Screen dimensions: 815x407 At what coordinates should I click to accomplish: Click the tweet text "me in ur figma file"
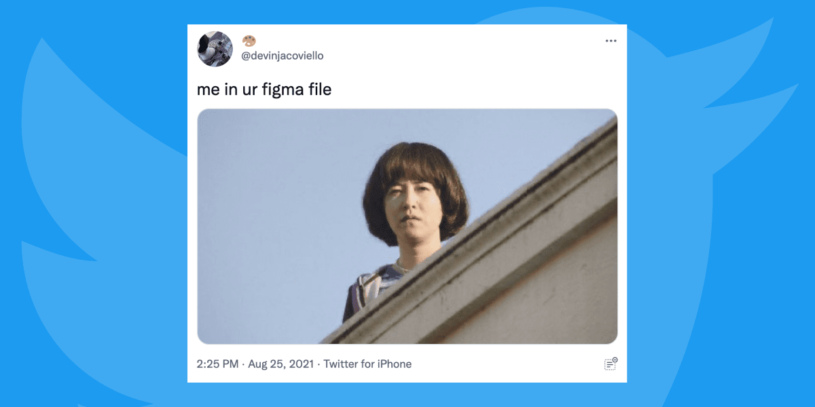[x=264, y=89]
